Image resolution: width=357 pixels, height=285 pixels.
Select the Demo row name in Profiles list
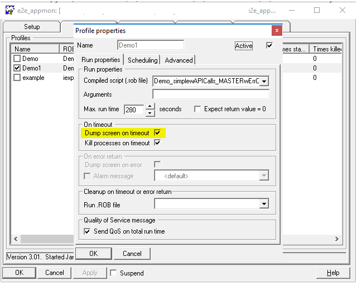(30, 59)
